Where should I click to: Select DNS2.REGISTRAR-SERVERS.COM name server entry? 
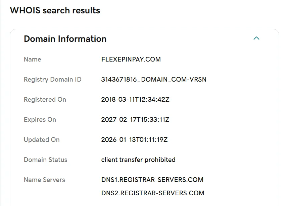tap(153, 193)
